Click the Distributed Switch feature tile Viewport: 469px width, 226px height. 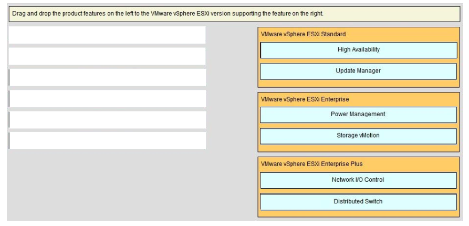(358, 202)
